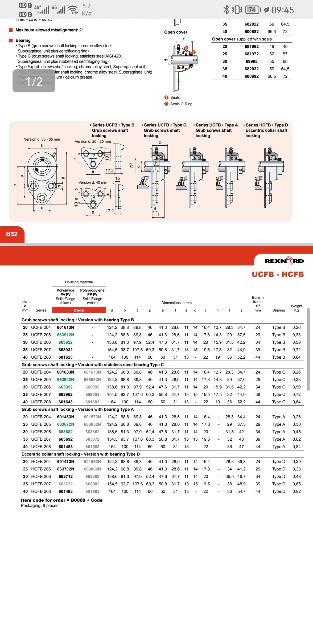Tap the battery level indicator showing 74
Image resolution: width=313 pixels, height=639 pixels.
click(253, 10)
